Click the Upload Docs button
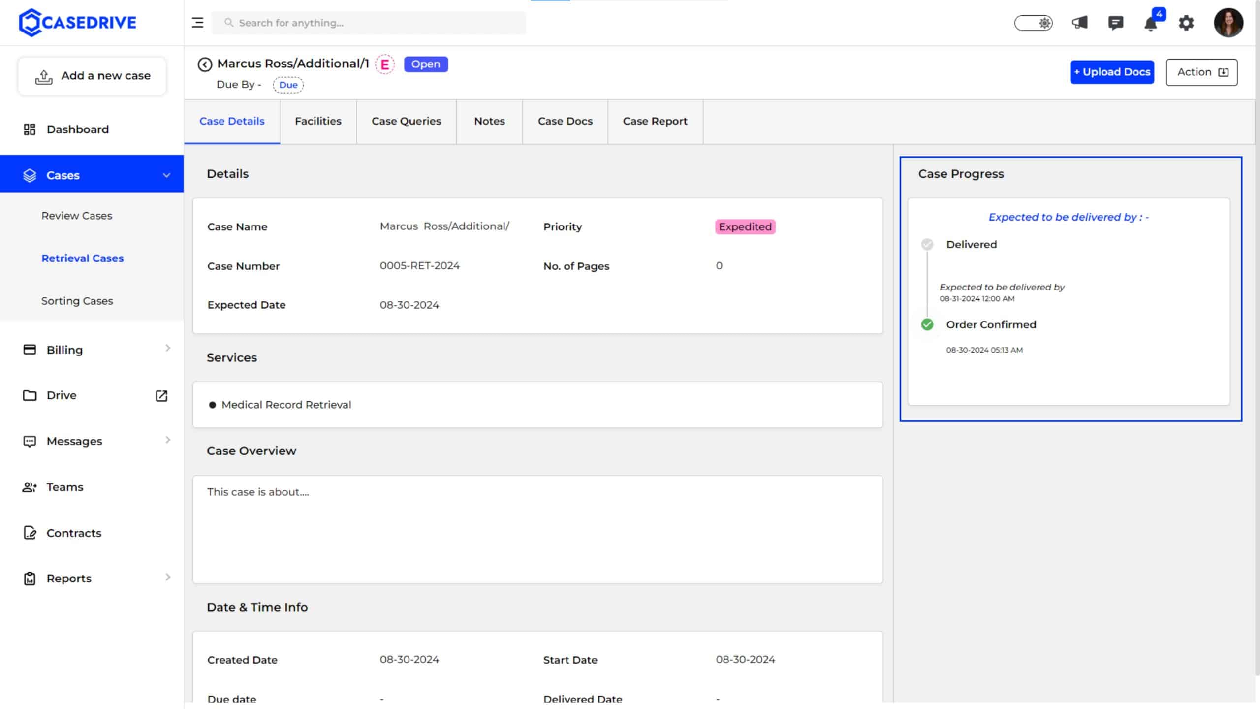Viewport: 1260px width, 709px height. pyautogui.click(x=1112, y=72)
